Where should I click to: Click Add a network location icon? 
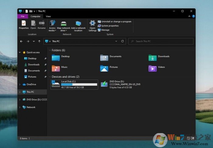[78, 24]
